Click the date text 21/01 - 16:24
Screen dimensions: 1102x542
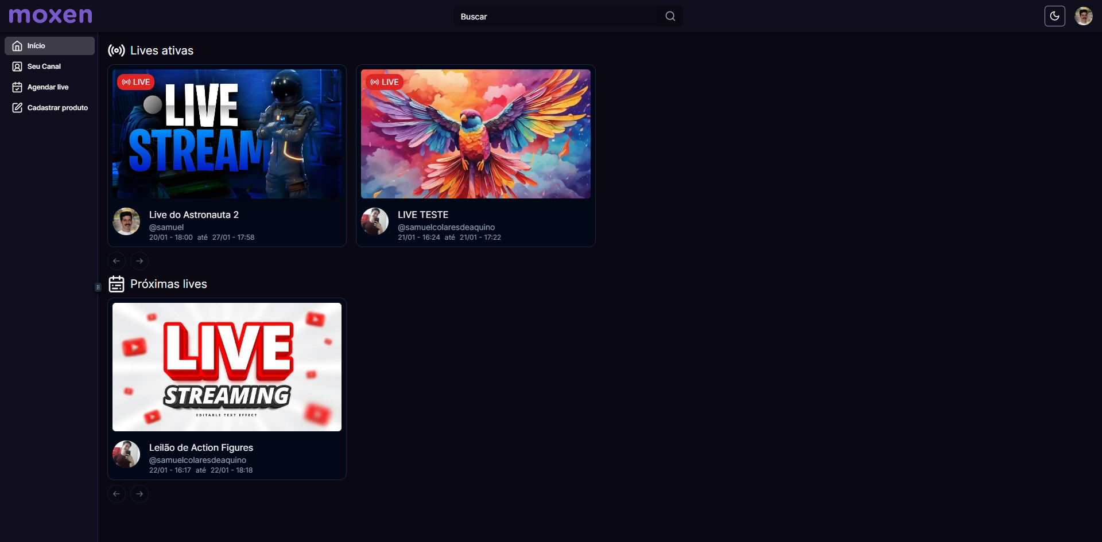(x=419, y=237)
